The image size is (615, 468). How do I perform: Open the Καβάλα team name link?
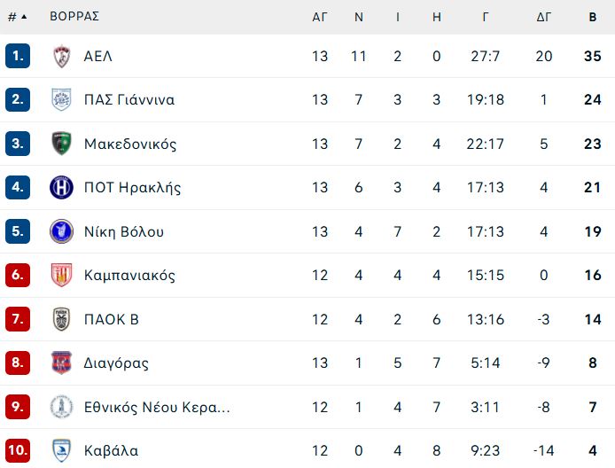(x=111, y=451)
